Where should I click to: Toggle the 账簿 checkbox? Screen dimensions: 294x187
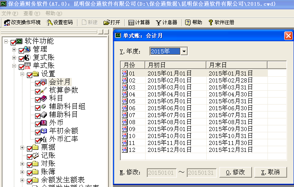[30, 173]
